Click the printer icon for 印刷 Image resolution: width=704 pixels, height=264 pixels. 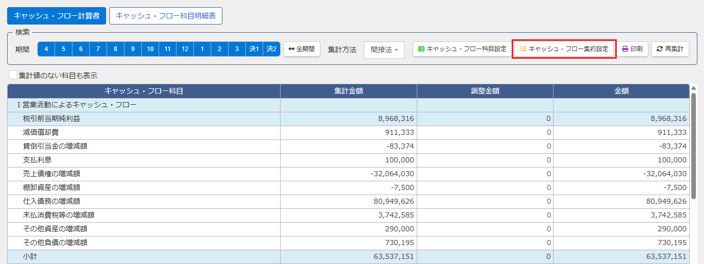[625, 49]
